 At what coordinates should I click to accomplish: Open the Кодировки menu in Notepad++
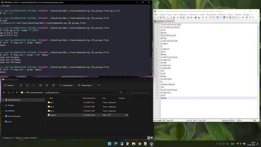tap(182, 15)
